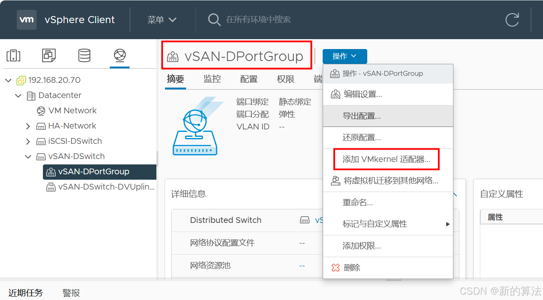Click the DVUplinks port group icon

[51, 187]
